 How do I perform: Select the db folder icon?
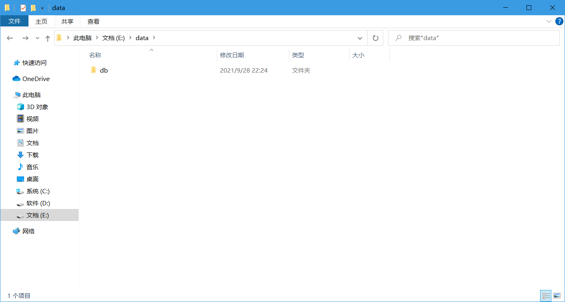pos(93,70)
